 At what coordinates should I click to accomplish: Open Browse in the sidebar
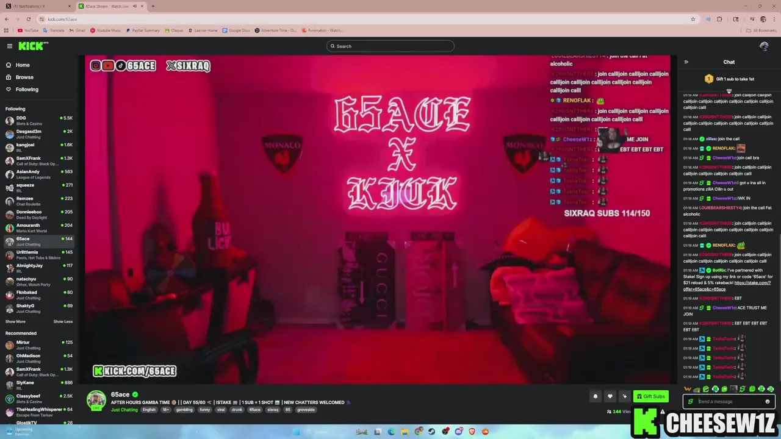(x=24, y=77)
